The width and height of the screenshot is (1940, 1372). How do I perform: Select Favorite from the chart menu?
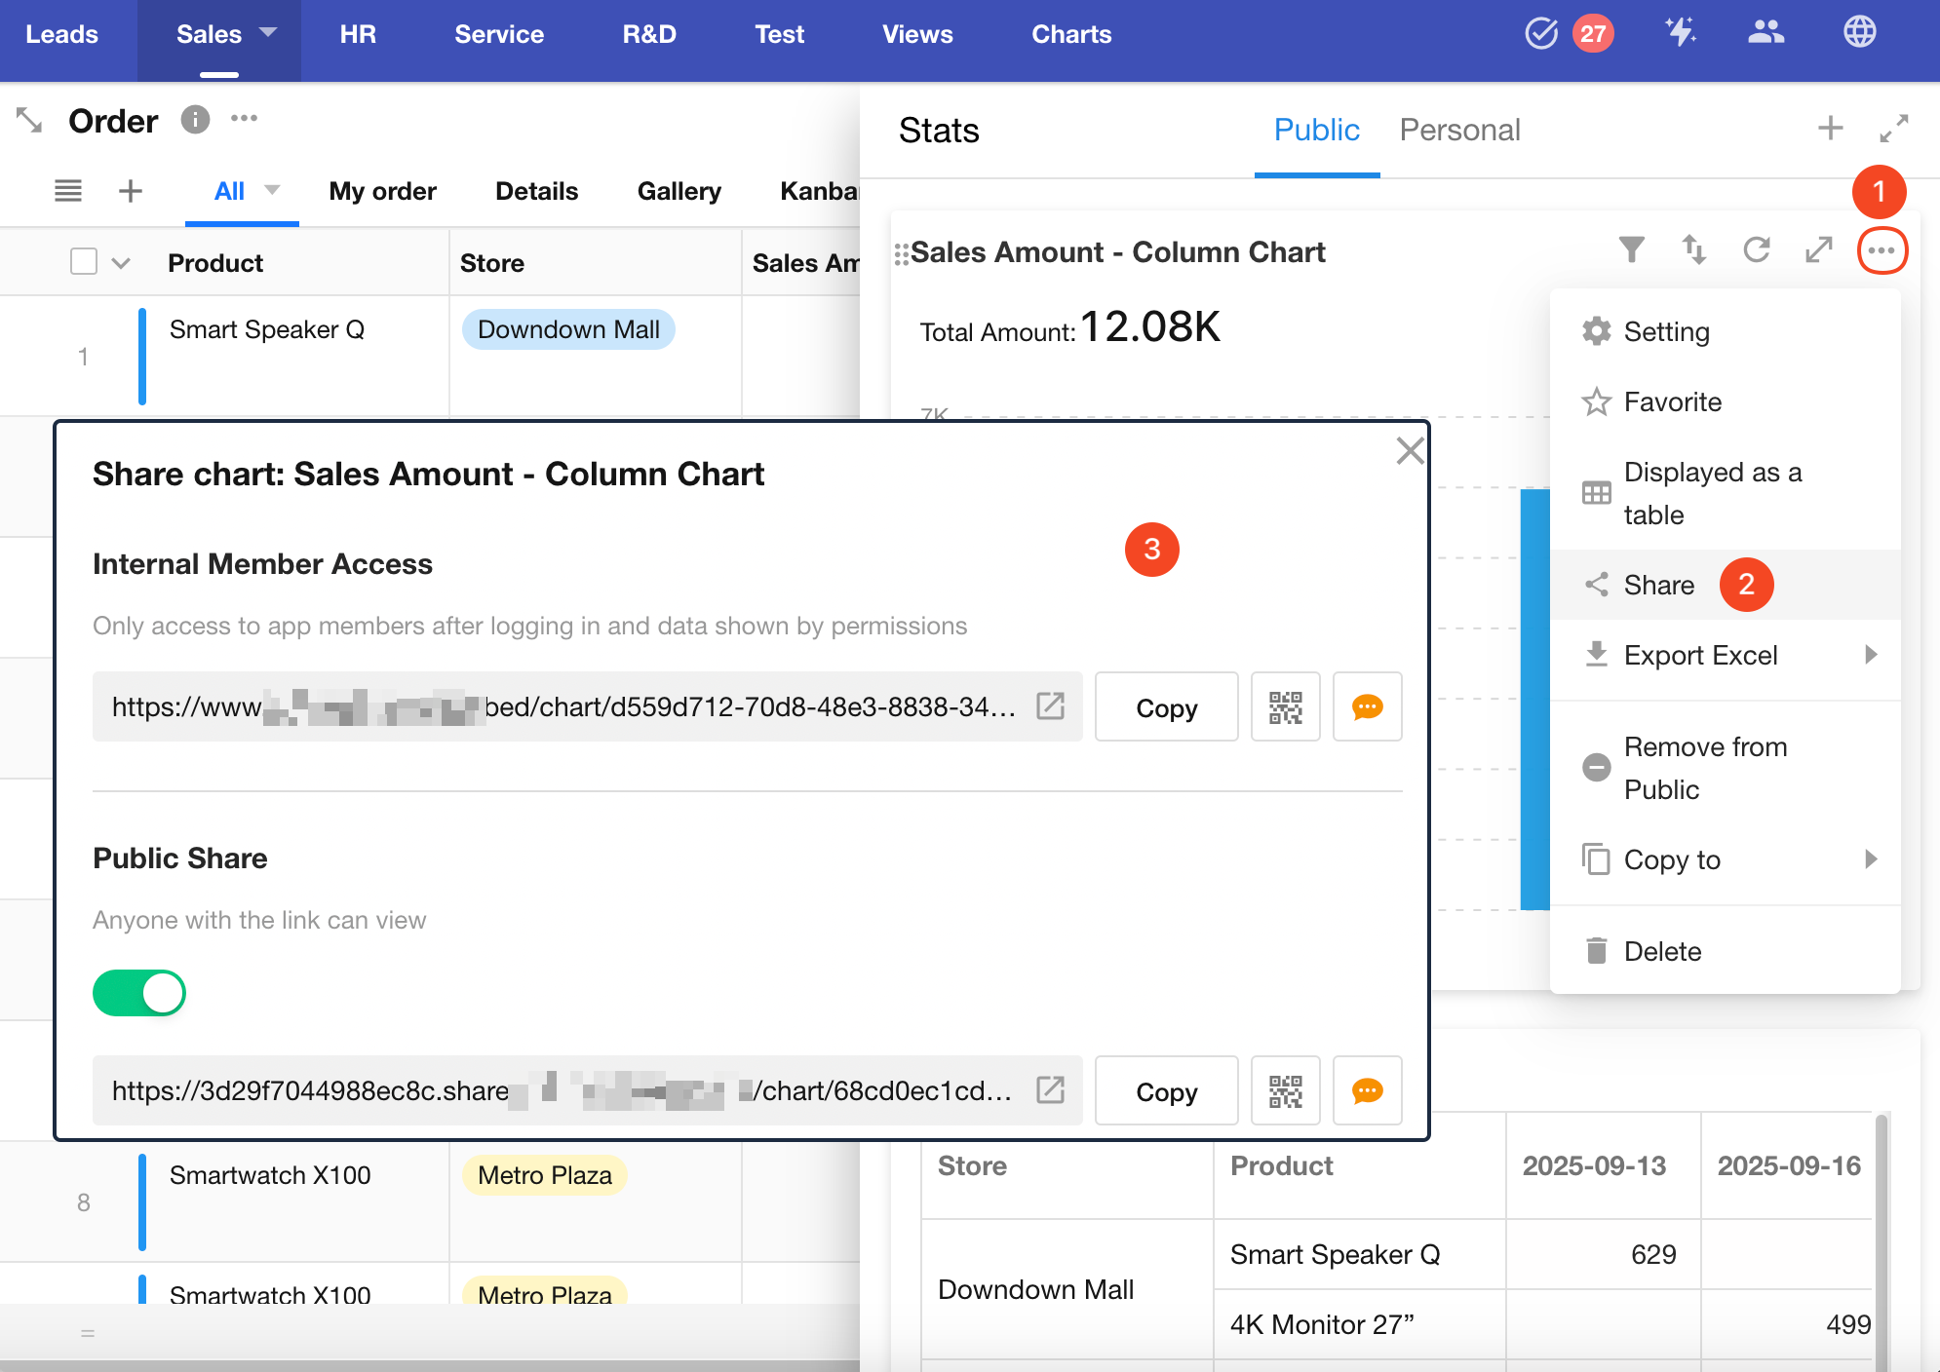pos(1672,401)
